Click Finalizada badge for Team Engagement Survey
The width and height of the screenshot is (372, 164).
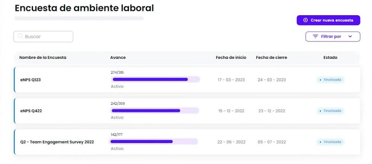[x=330, y=142]
